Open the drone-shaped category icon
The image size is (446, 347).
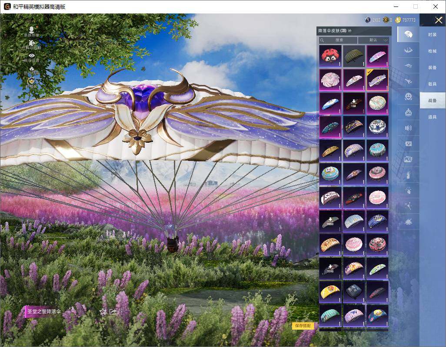pyautogui.click(x=408, y=66)
